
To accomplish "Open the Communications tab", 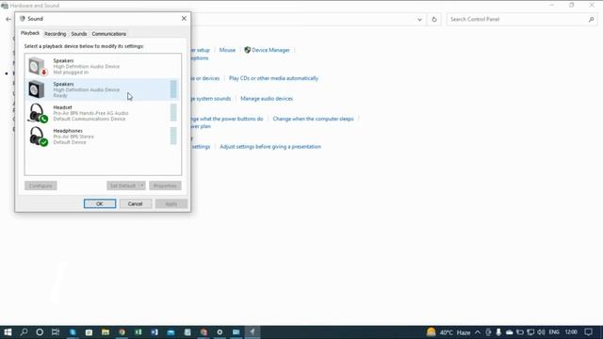I will point(109,34).
